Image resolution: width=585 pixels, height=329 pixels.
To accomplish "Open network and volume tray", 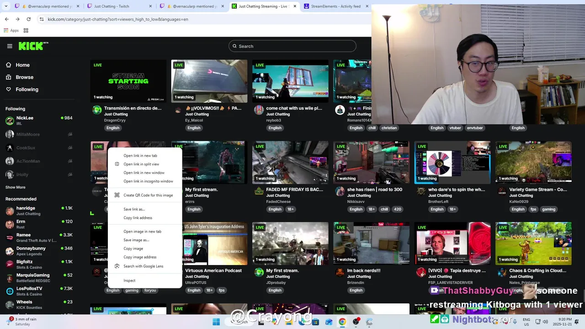I will 541,322.
